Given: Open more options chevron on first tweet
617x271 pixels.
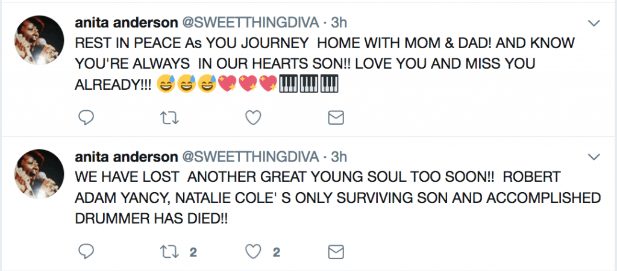Looking at the screenshot, I should 594,23.
